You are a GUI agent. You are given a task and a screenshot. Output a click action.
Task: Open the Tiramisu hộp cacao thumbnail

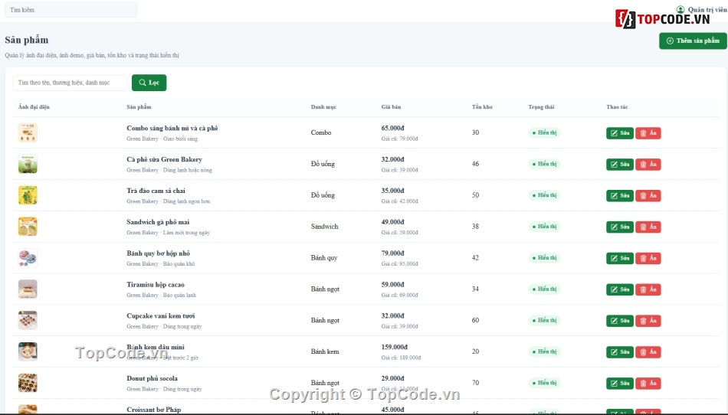pyautogui.click(x=28, y=289)
